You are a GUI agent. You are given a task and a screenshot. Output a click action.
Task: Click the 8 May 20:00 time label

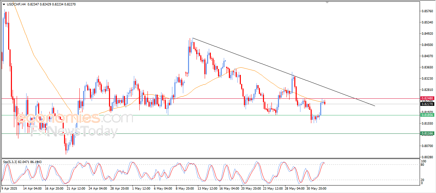(x=185, y=188)
